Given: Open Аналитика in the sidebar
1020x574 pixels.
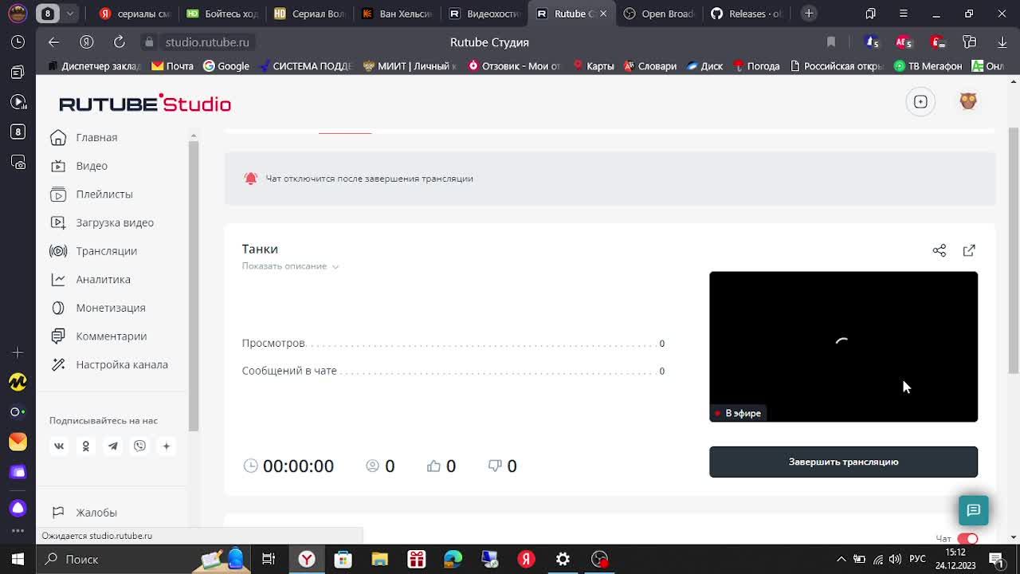Looking at the screenshot, I should [x=104, y=280].
